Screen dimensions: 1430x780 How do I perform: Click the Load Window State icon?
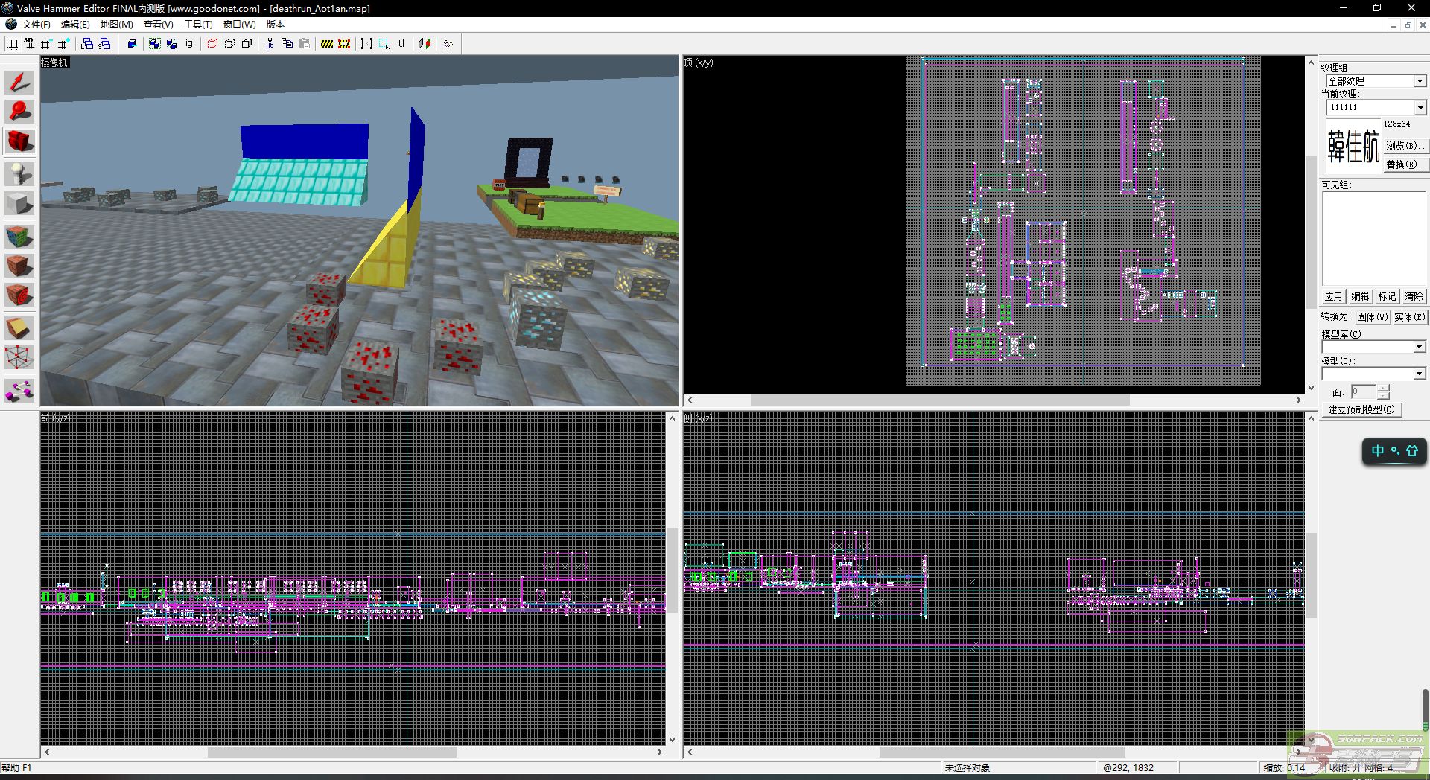(x=87, y=44)
